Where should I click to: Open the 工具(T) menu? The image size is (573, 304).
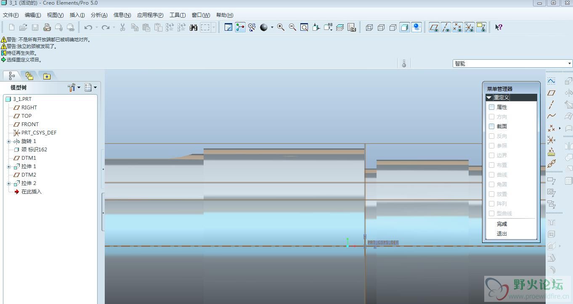tap(178, 15)
